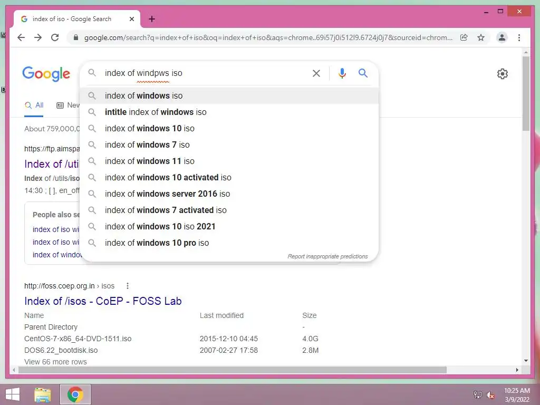Click 'View 66 more rows' link
Screen dimensions: 540x405
pos(55,362)
